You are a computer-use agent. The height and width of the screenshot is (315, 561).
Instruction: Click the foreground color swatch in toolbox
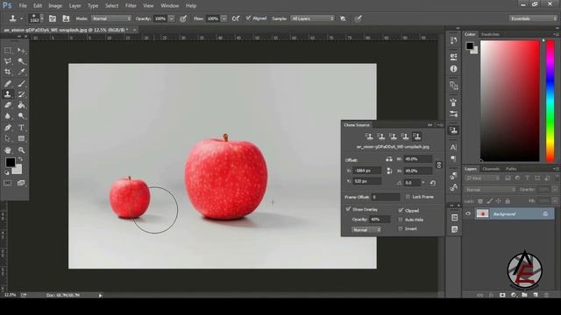point(10,163)
